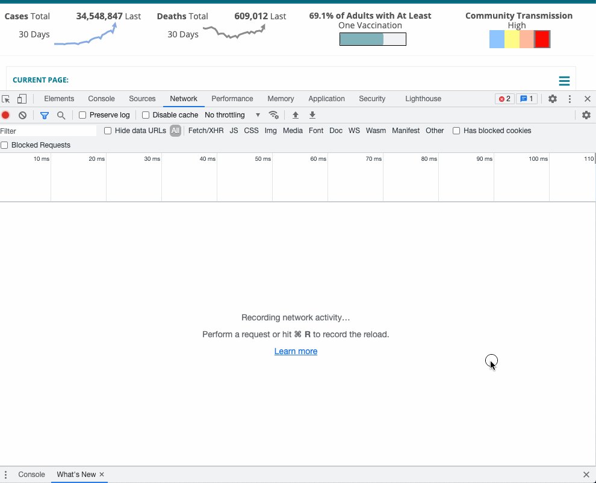
Task: Select the Network tab
Action: coord(184,99)
